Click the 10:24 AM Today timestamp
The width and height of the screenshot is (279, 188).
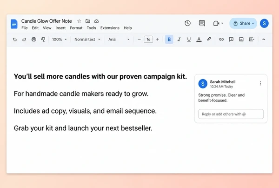click(221, 87)
